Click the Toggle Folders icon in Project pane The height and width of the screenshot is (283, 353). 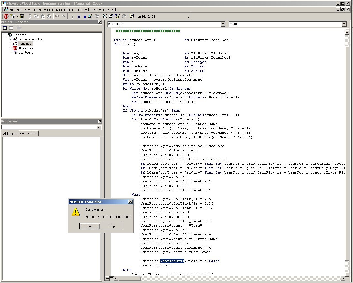(19, 28)
